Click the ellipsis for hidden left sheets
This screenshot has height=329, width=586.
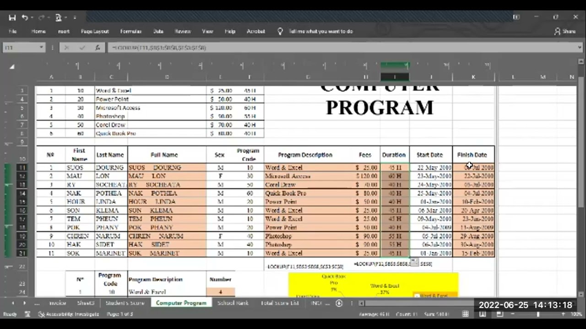[37, 303]
